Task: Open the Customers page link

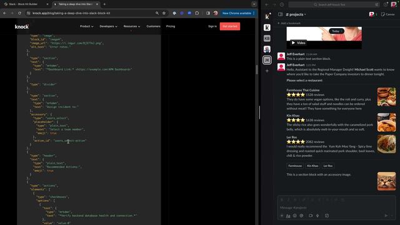Action: 153,26
